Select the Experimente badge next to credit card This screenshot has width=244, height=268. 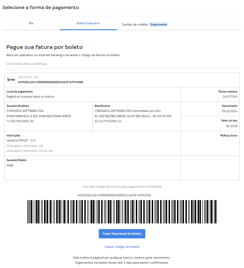coord(159,24)
